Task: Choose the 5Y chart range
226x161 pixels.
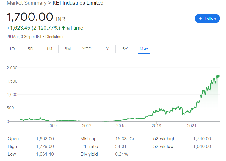Action: coord(125,49)
